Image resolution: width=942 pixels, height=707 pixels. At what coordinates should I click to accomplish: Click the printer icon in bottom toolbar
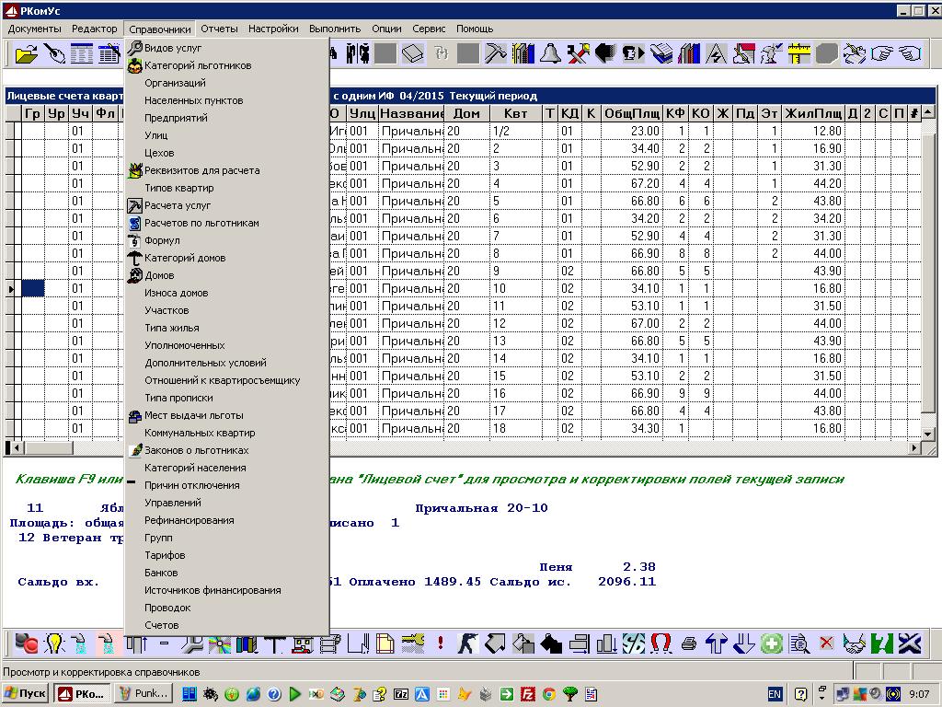click(x=689, y=643)
